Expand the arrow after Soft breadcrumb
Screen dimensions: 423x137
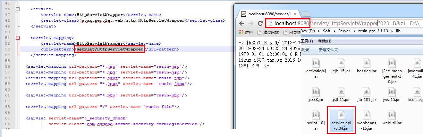[x=334, y=31]
